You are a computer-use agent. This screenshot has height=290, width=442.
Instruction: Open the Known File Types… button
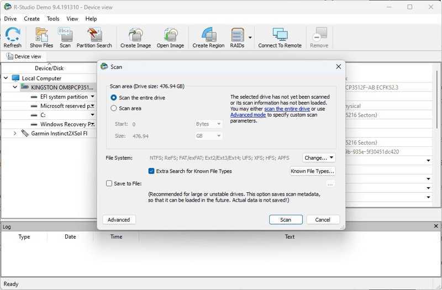312,171
